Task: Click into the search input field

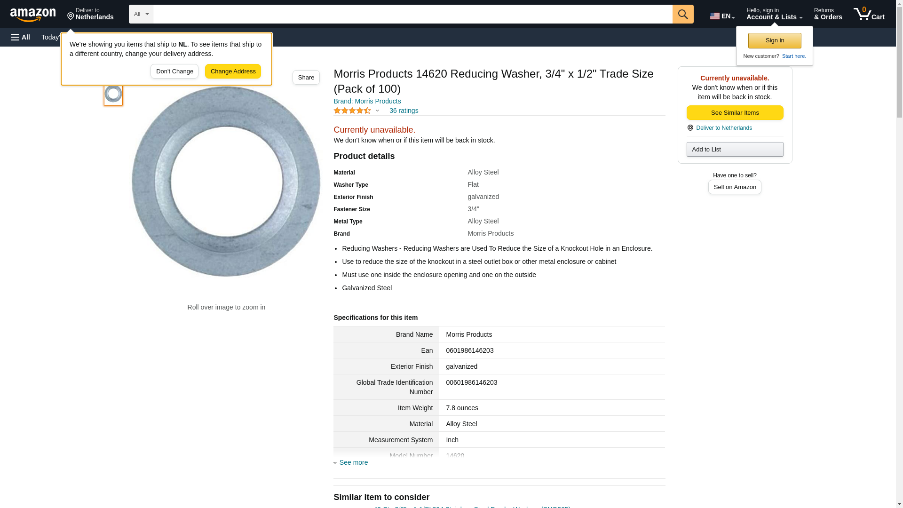Action: (412, 14)
